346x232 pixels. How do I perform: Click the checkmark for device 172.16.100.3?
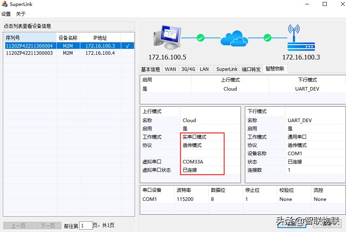(x=128, y=46)
